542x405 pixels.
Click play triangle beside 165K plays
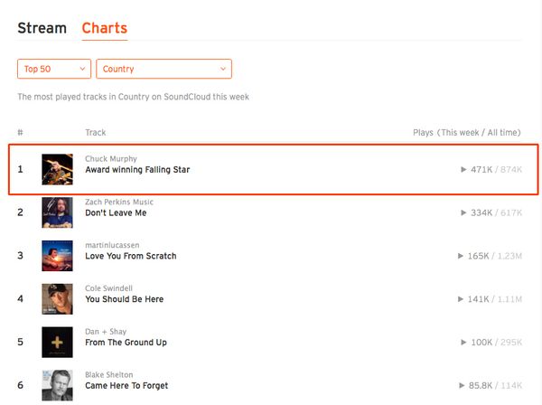click(461, 256)
